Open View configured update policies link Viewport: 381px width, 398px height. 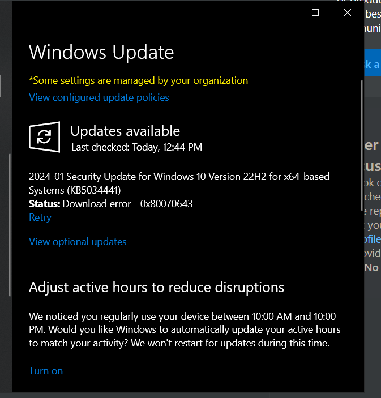tap(99, 97)
